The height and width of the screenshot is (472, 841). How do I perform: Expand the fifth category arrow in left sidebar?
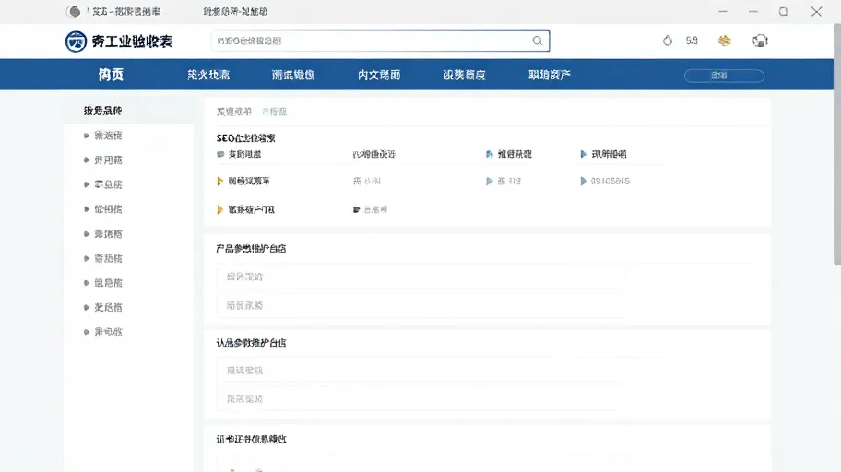(87, 234)
